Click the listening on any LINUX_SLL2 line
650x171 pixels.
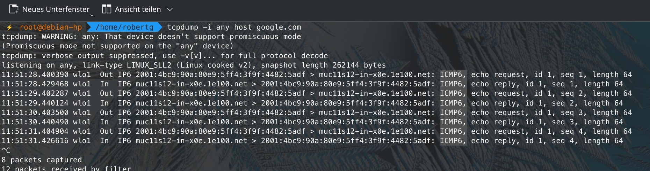[194, 65]
